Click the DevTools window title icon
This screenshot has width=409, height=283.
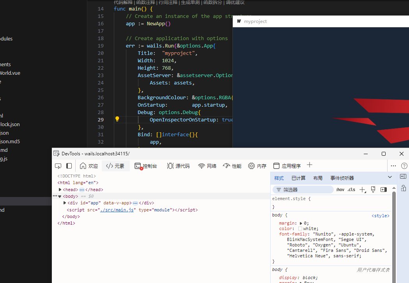point(57,154)
